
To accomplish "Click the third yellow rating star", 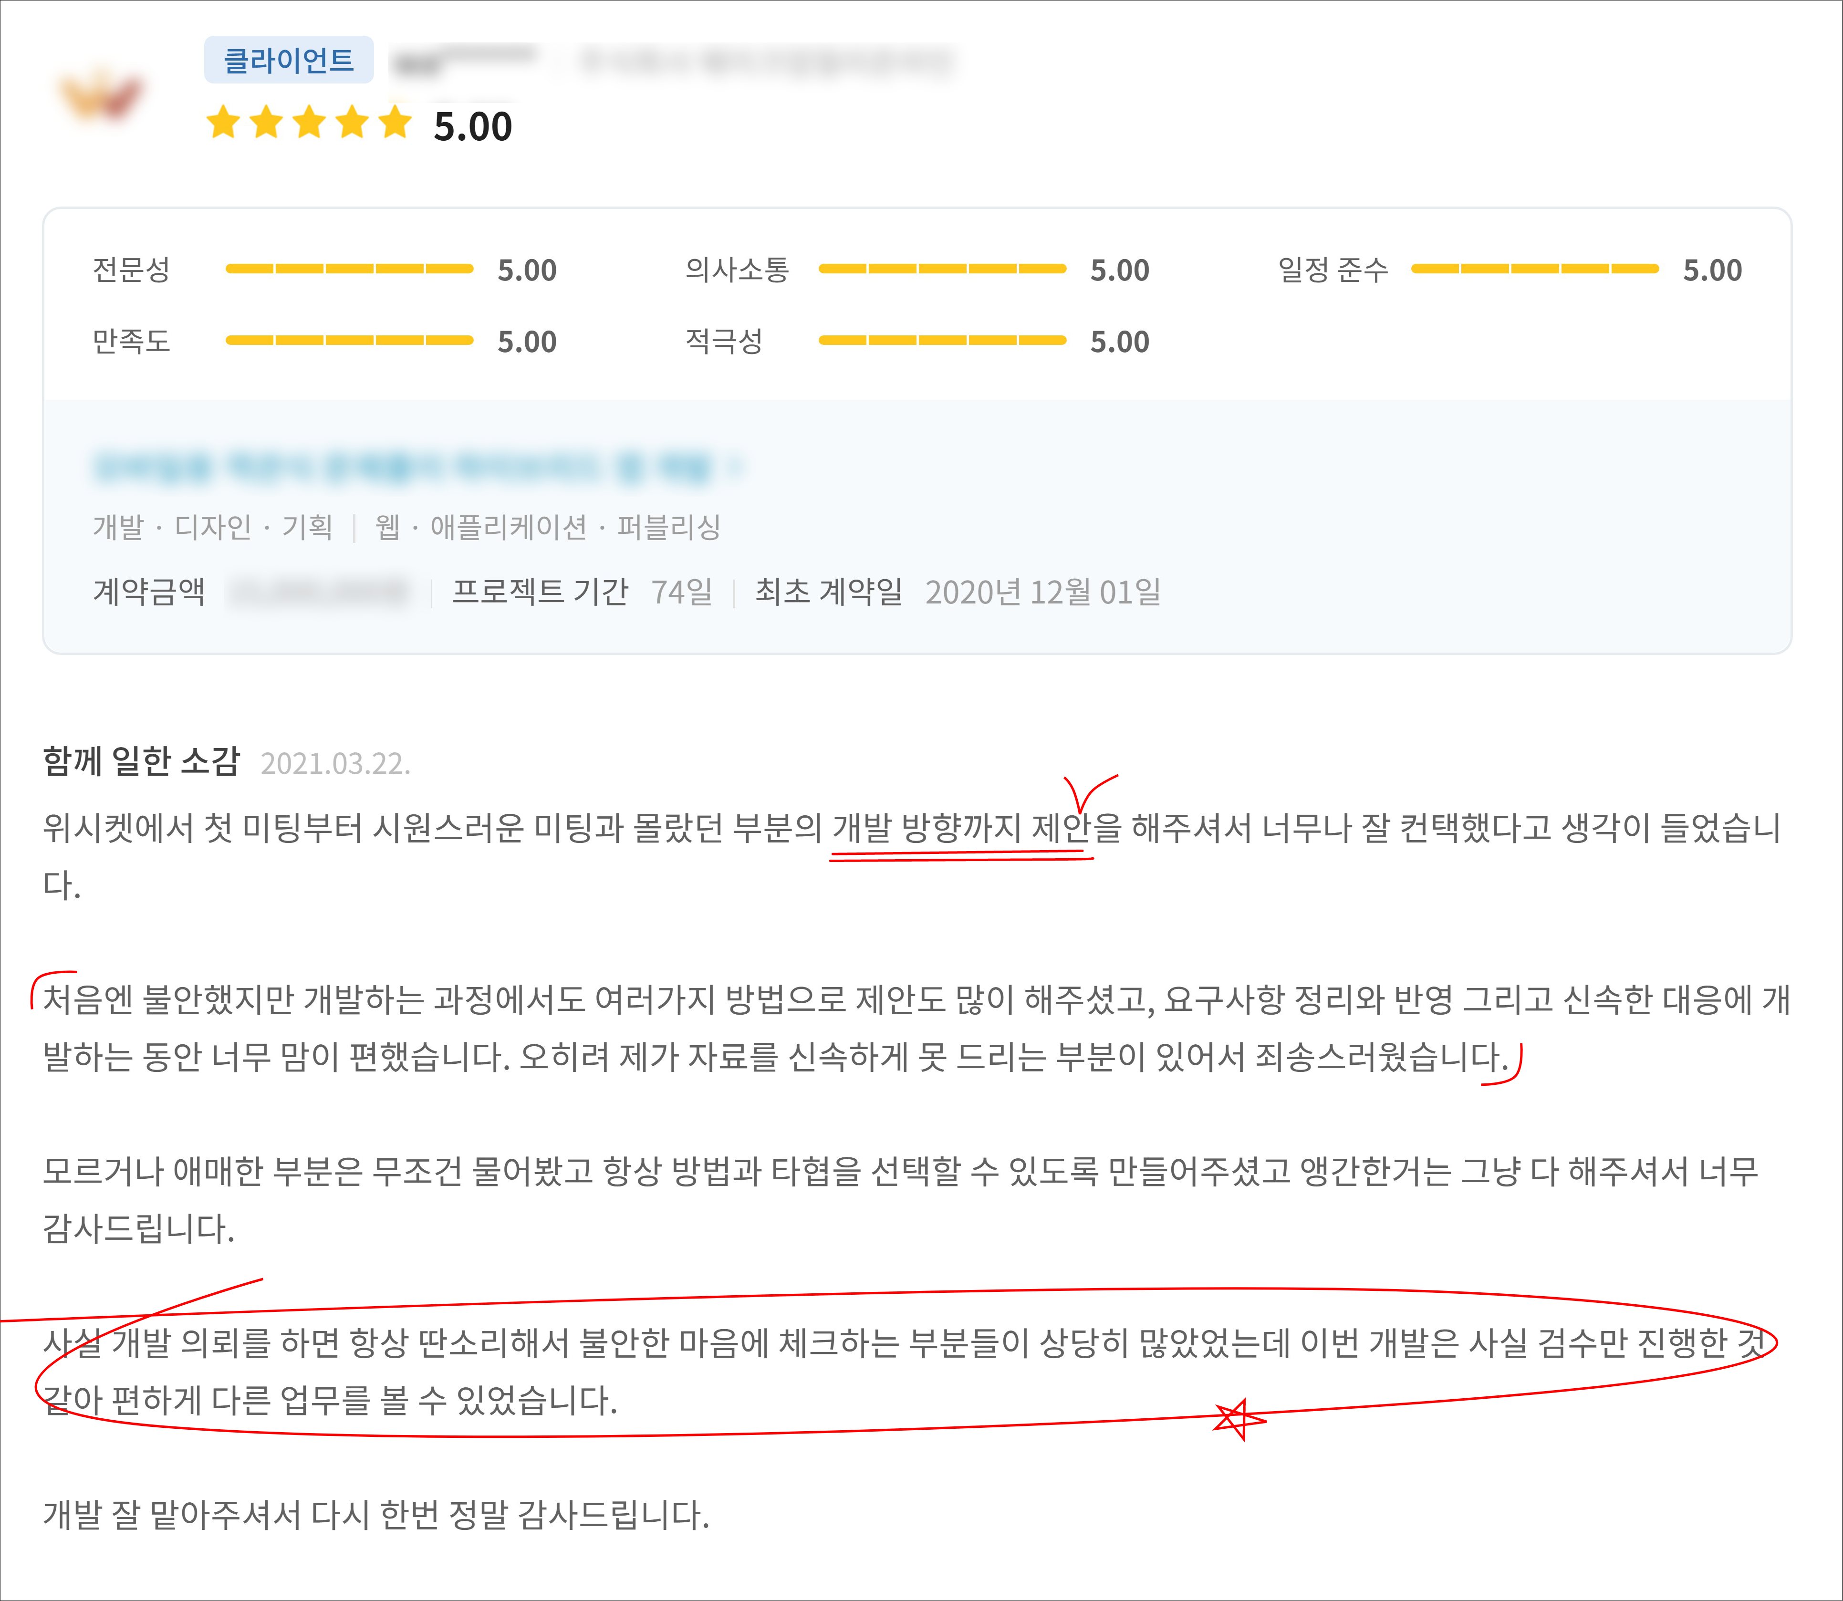I will click(309, 123).
